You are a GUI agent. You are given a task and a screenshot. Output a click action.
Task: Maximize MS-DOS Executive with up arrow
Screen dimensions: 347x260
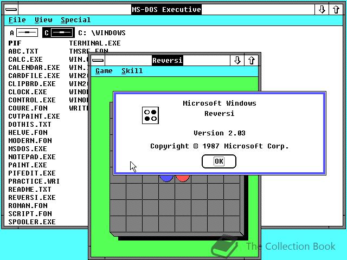click(336, 10)
